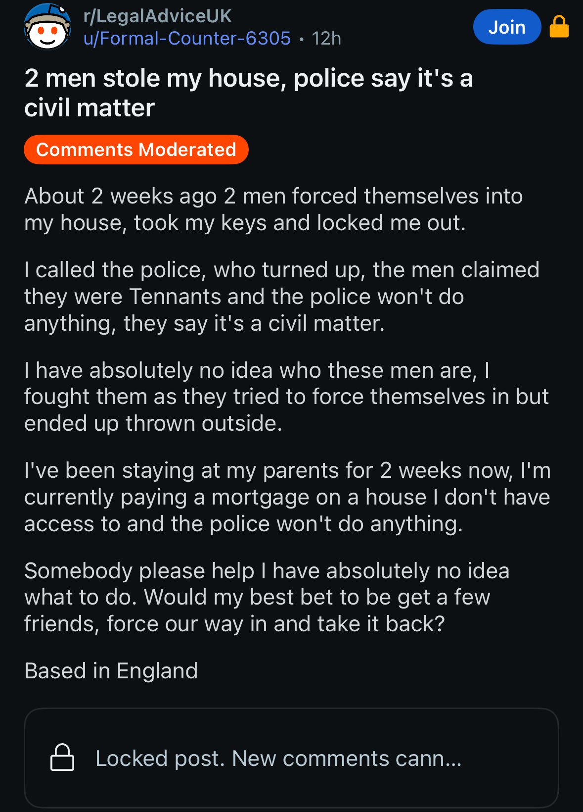Click the word 'Tennants' in the post
583x812 pixels.
(175, 297)
